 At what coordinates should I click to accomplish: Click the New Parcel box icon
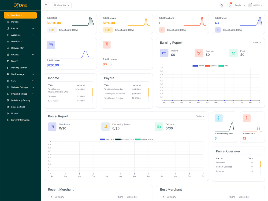pyautogui.click(x=52, y=127)
